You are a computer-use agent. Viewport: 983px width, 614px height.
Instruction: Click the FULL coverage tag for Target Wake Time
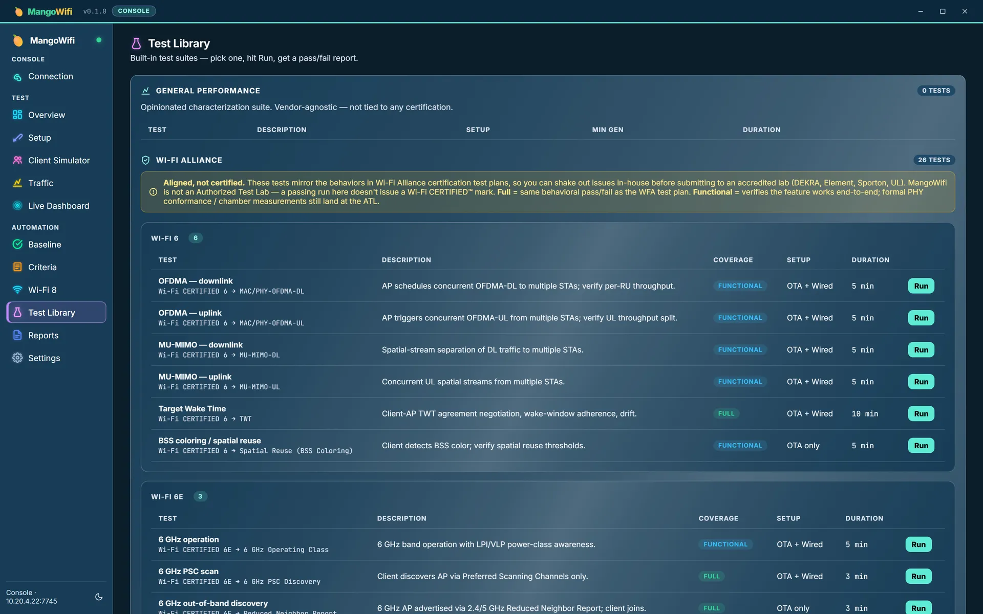726,413
